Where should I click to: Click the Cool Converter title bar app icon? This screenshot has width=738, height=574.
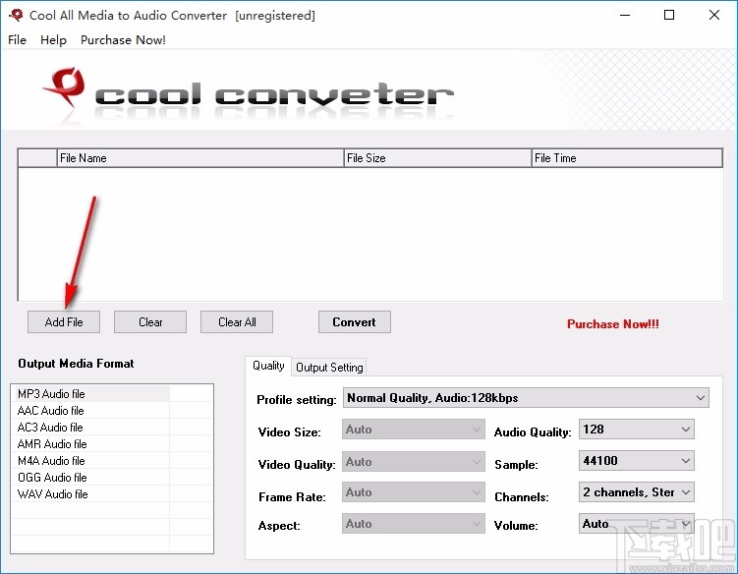pyautogui.click(x=16, y=15)
